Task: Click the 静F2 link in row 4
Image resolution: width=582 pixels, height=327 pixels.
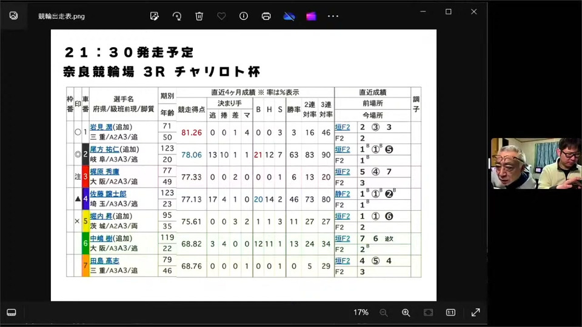Action: 342,194
